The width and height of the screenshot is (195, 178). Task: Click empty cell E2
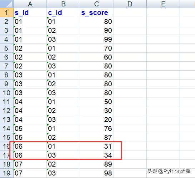pos(163,21)
